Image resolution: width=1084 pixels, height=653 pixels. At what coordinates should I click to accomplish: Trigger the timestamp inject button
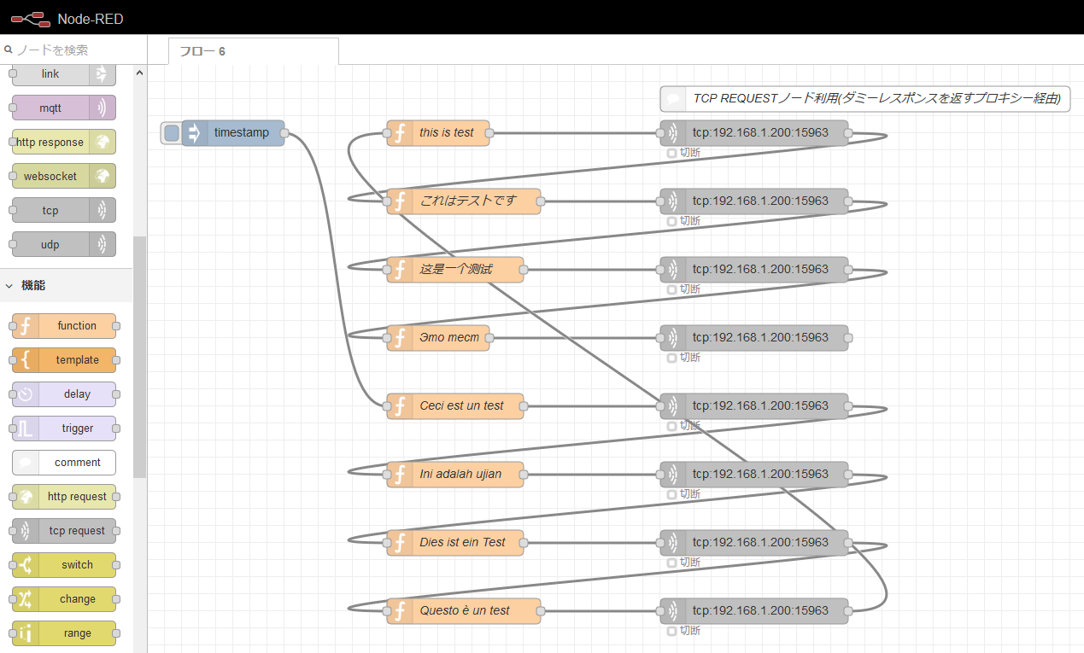tap(171, 133)
